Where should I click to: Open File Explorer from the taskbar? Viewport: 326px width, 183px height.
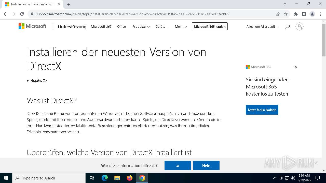[117, 178]
